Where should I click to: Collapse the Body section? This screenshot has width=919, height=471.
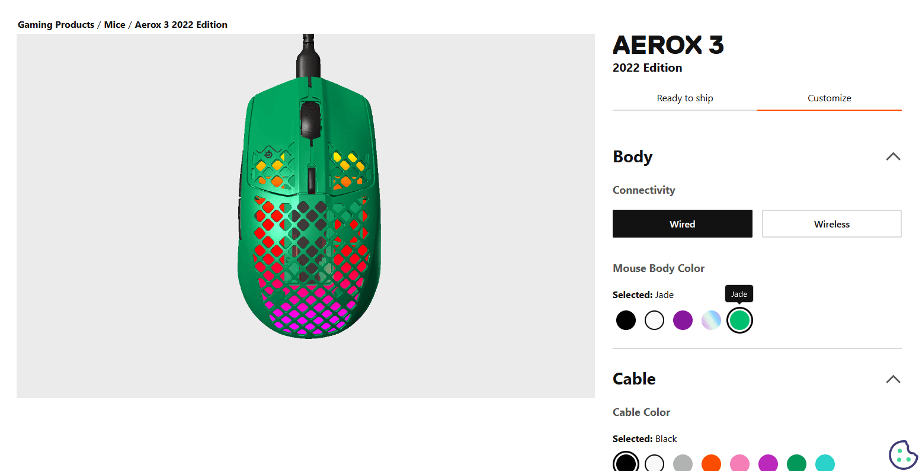(x=893, y=156)
